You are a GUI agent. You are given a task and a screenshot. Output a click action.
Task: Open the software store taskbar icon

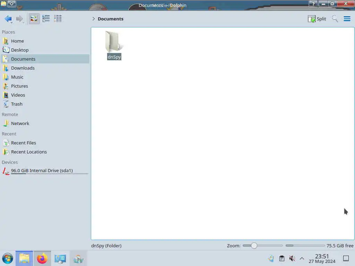(78, 258)
